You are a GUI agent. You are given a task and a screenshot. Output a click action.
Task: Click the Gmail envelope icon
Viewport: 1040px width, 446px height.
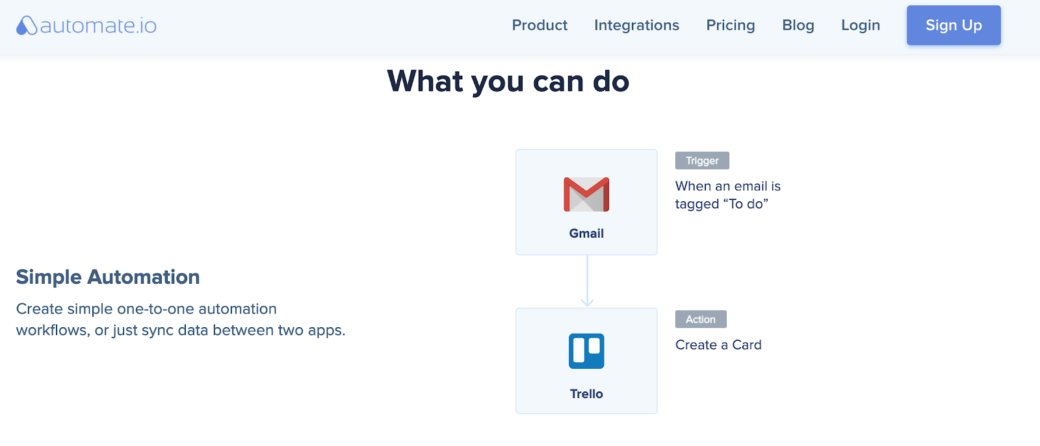point(586,194)
